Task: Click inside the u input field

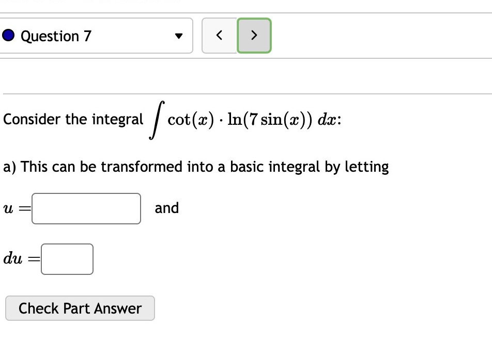Action: (x=86, y=208)
